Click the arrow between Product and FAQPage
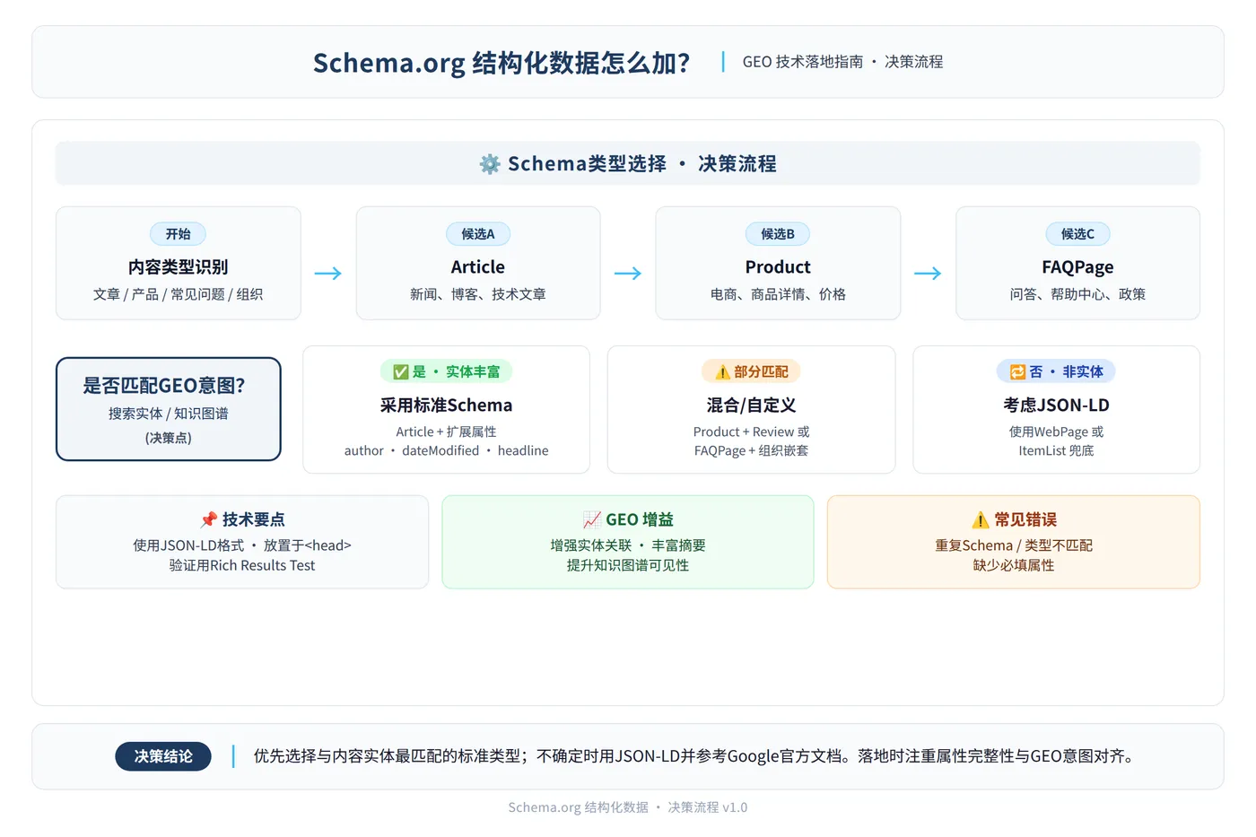The height and width of the screenshot is (837, 1256). pos(928,273)
